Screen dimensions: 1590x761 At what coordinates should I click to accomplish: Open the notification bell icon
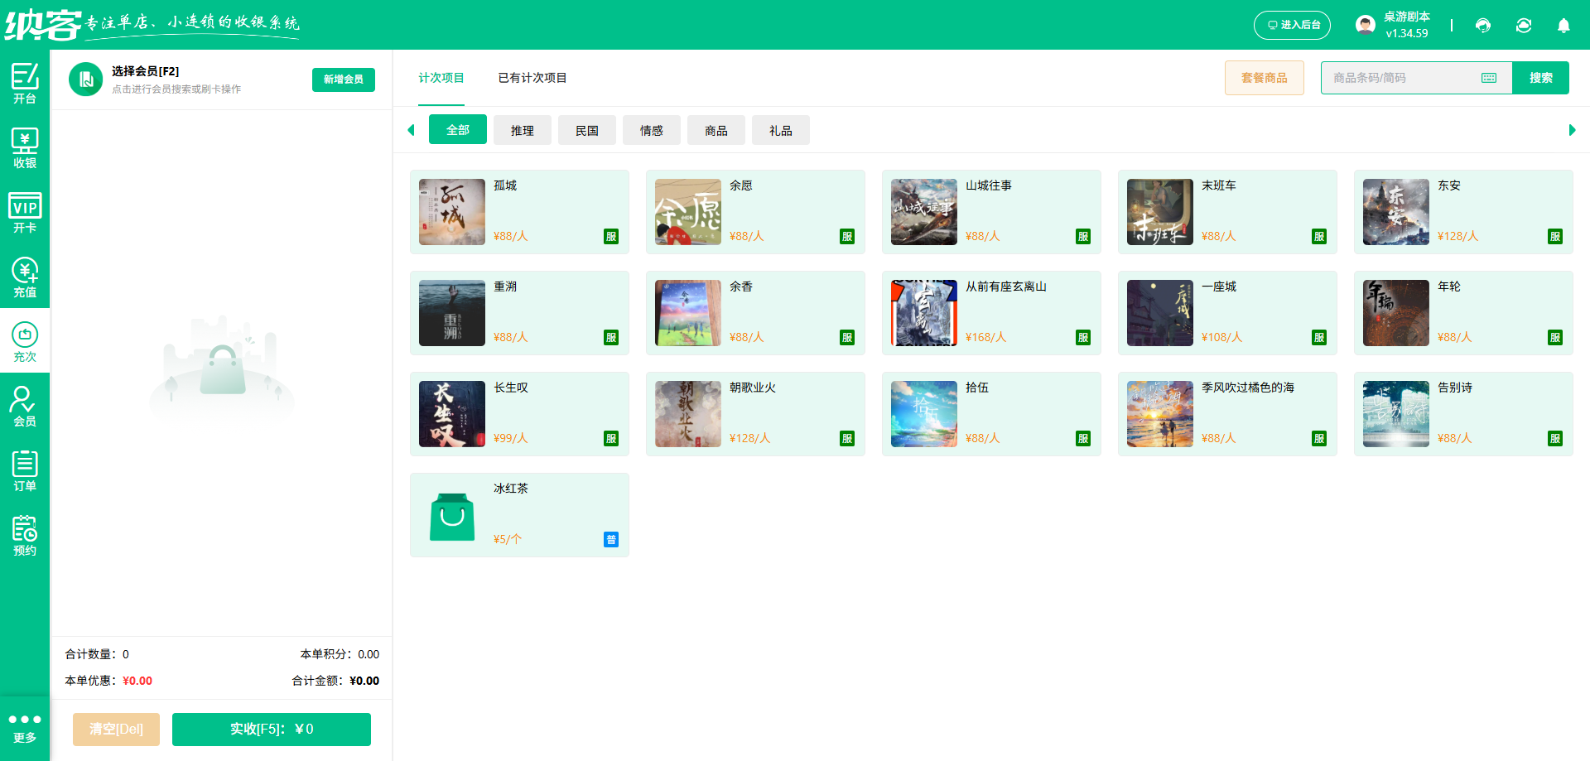pyautogui.click(x=1563, y=26)
